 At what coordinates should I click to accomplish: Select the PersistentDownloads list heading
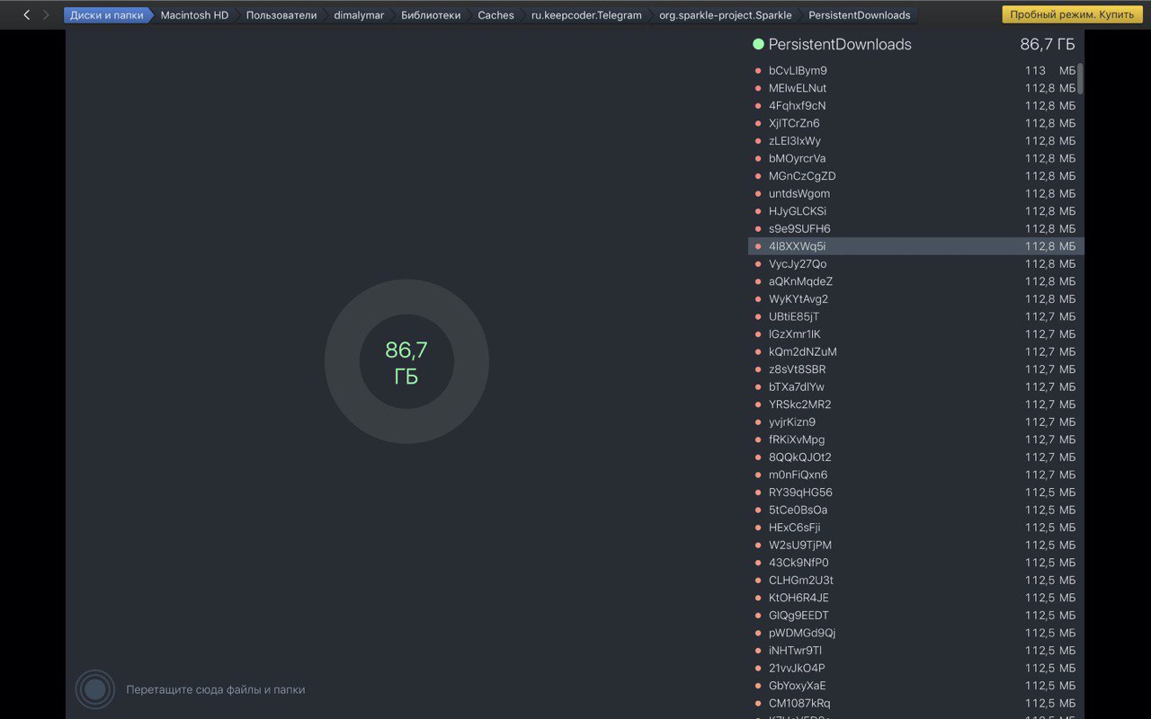point(840,44)
